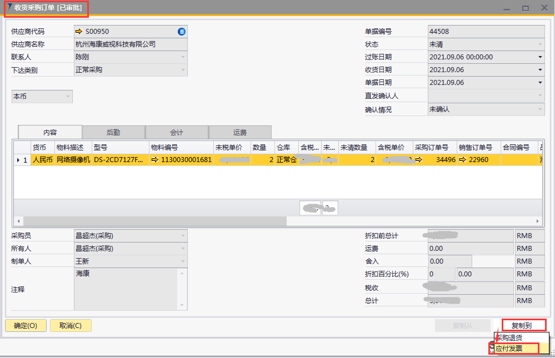Switch to the 会计 tab
The height and width of the screenshot is (358, 555).
pos(177,133)
